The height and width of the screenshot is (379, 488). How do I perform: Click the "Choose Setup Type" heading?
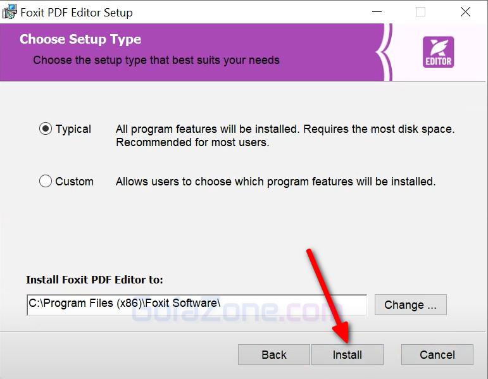tap(80, 39)
